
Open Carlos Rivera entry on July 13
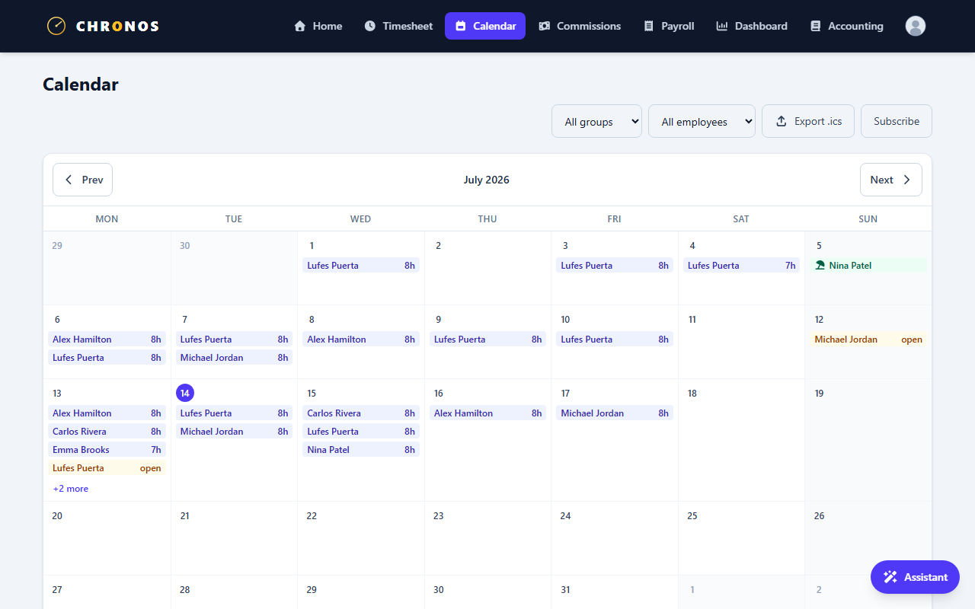tap(107, 432)
